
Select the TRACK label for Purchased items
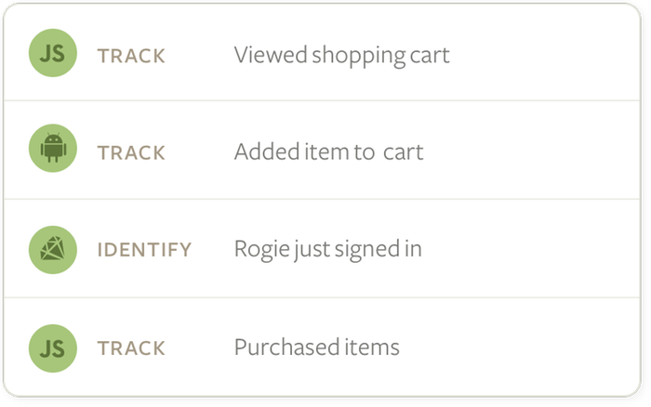point(131,348)
